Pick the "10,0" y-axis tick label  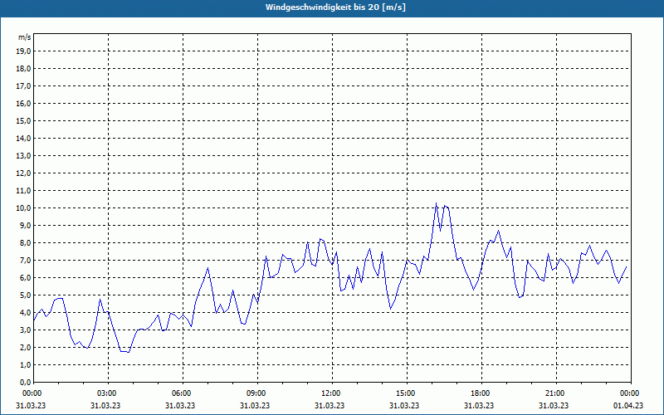coord(23,208)
